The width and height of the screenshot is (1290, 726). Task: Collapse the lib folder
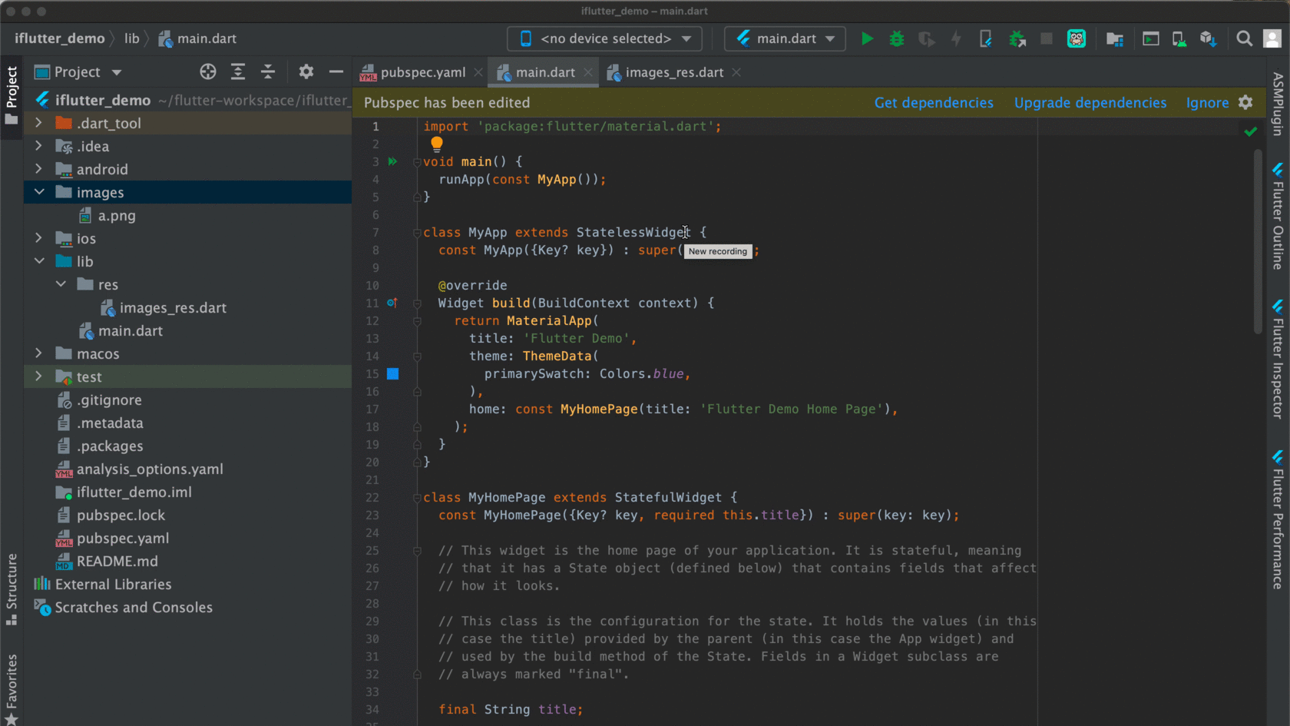[x=38, y=261]
